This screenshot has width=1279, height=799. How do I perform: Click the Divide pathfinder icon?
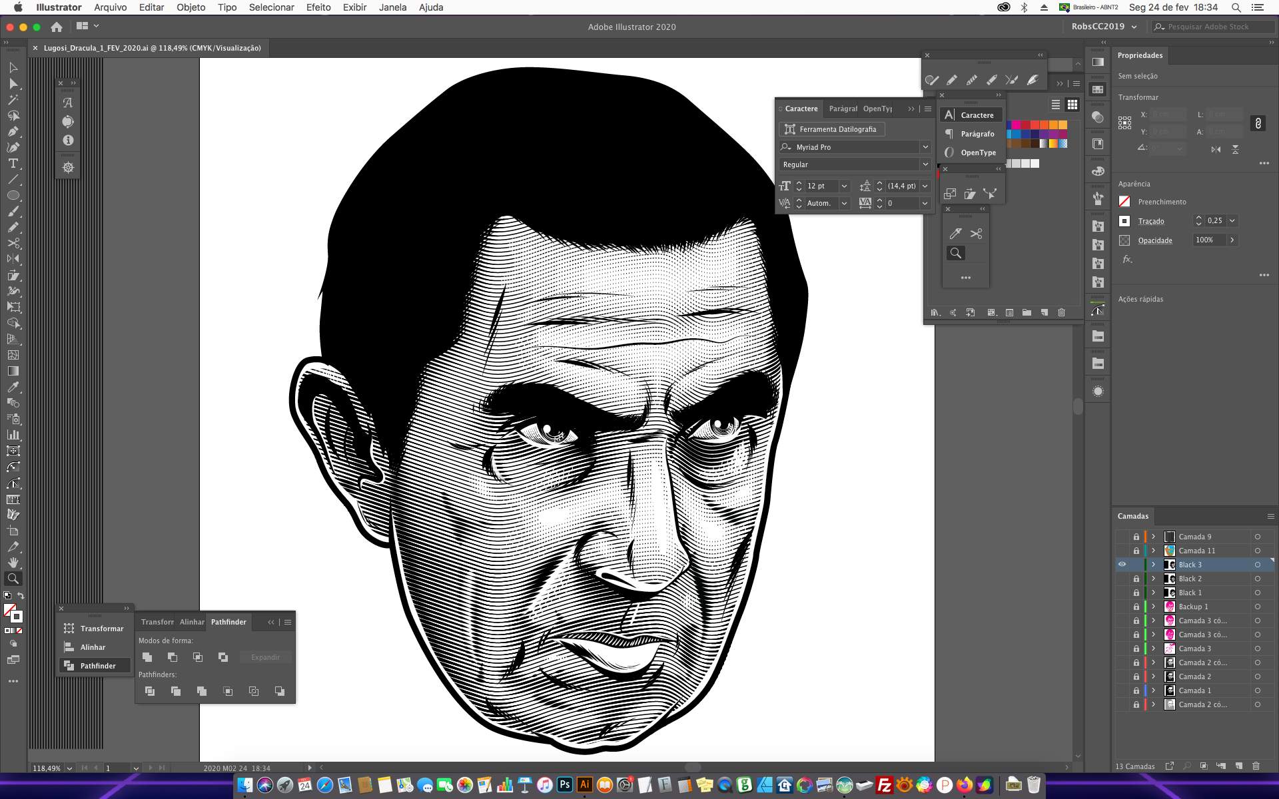[150, 691]
